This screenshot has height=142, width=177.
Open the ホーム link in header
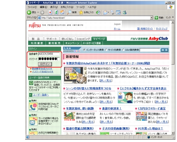tap(117, 29)
